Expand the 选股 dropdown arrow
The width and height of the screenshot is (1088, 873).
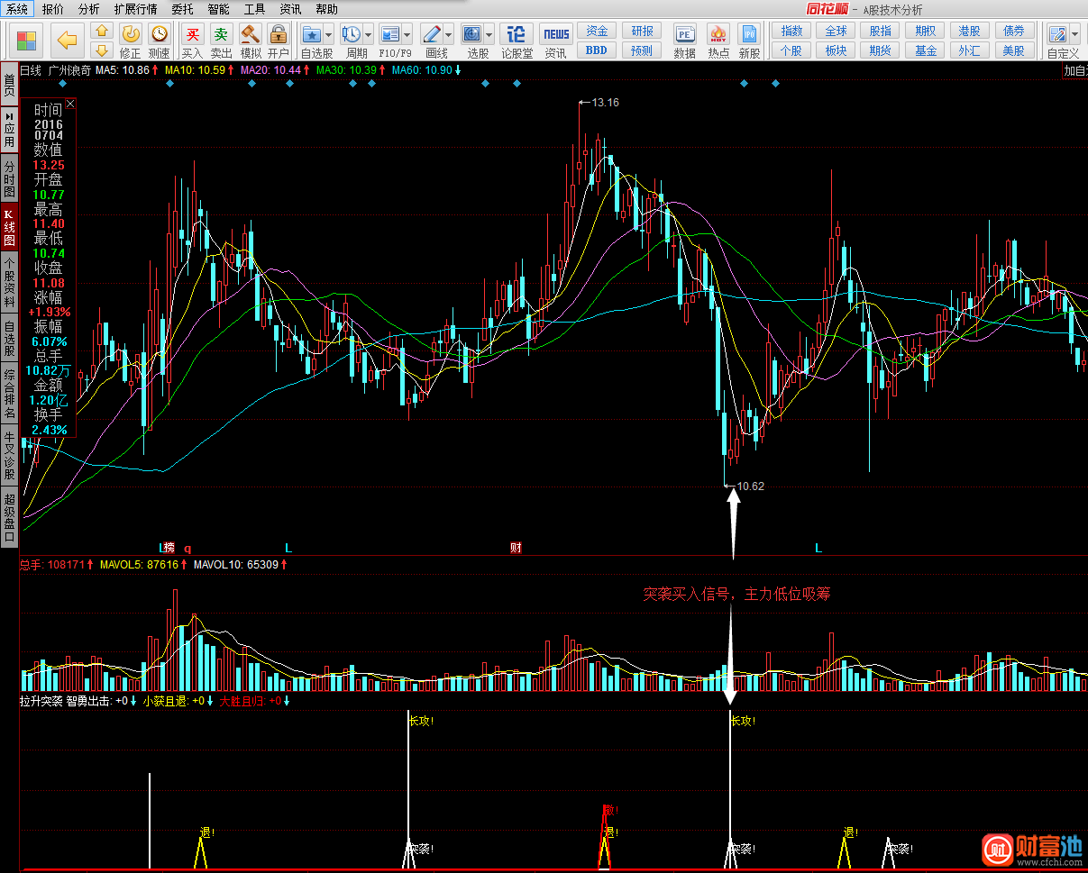point(488,35)
